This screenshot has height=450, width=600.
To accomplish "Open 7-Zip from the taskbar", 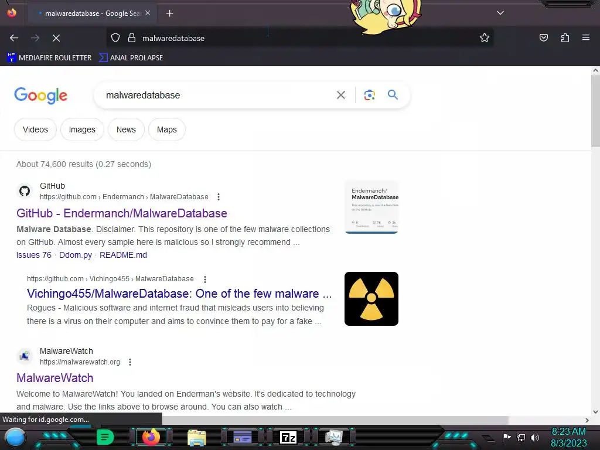I will (x=288, y=437).
